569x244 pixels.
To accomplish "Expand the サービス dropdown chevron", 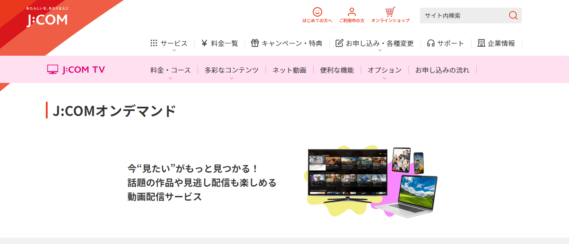I will point(174,51).
